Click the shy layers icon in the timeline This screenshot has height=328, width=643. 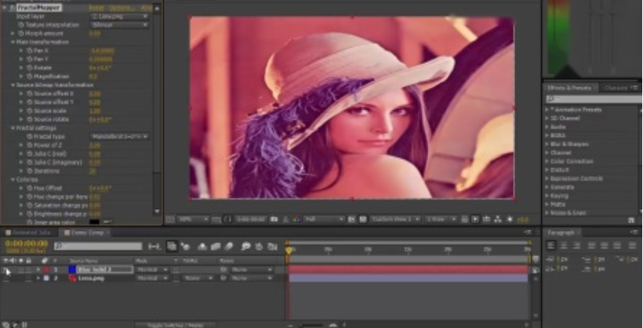202,246
